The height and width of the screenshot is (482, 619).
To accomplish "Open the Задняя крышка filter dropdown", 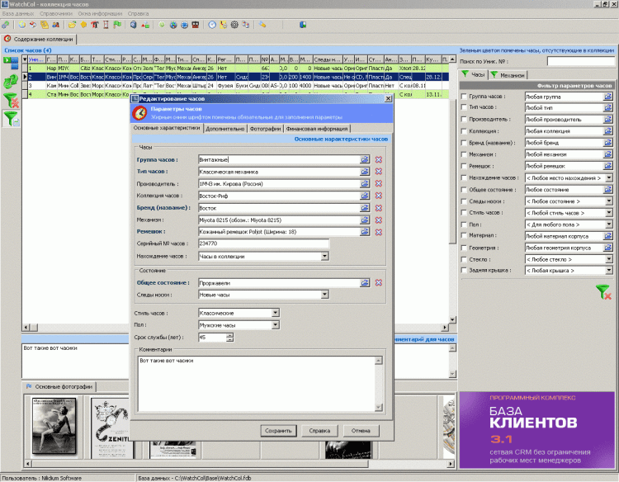I will 609,271.
